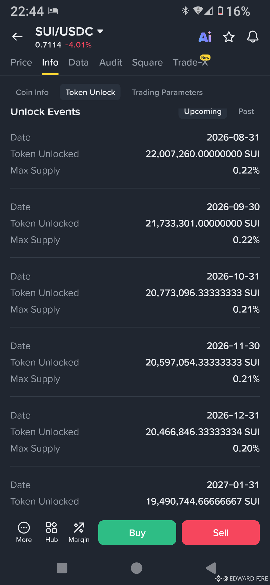Screen dimensions: 270x585
Task: Select the 2026-10-31 unlock event row
Action: pyautogui.click(x=135, y=293)
